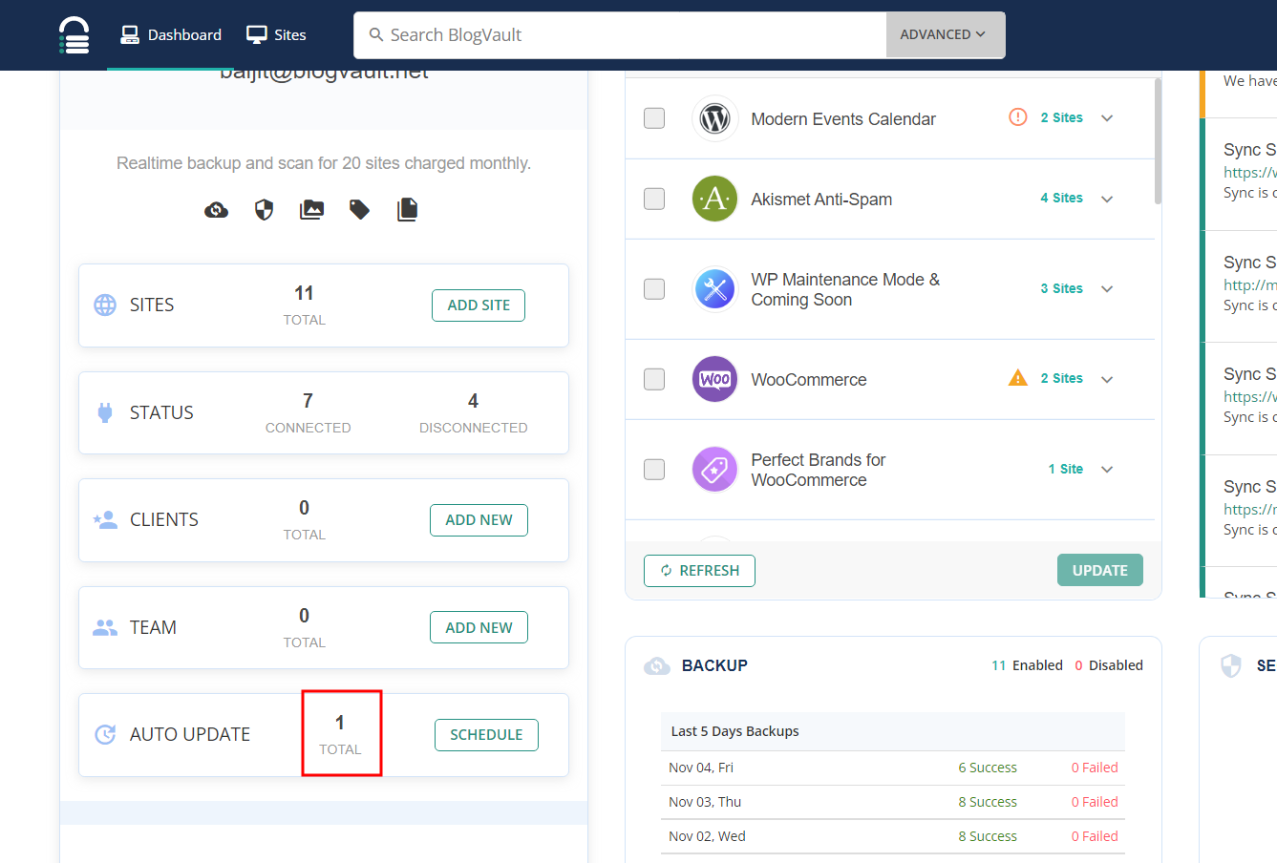1277x863 pixels.
Task: Click the copy pages feature icon
Action: [x=408, y=209]
